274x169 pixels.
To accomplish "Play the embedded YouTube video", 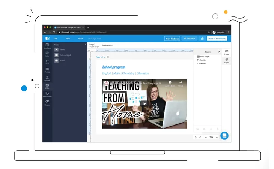I will [145, 104].
